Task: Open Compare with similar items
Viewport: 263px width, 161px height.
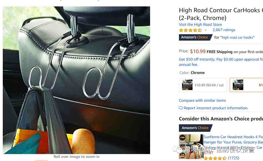Action: pyautogui.click(x=202, y=100)
